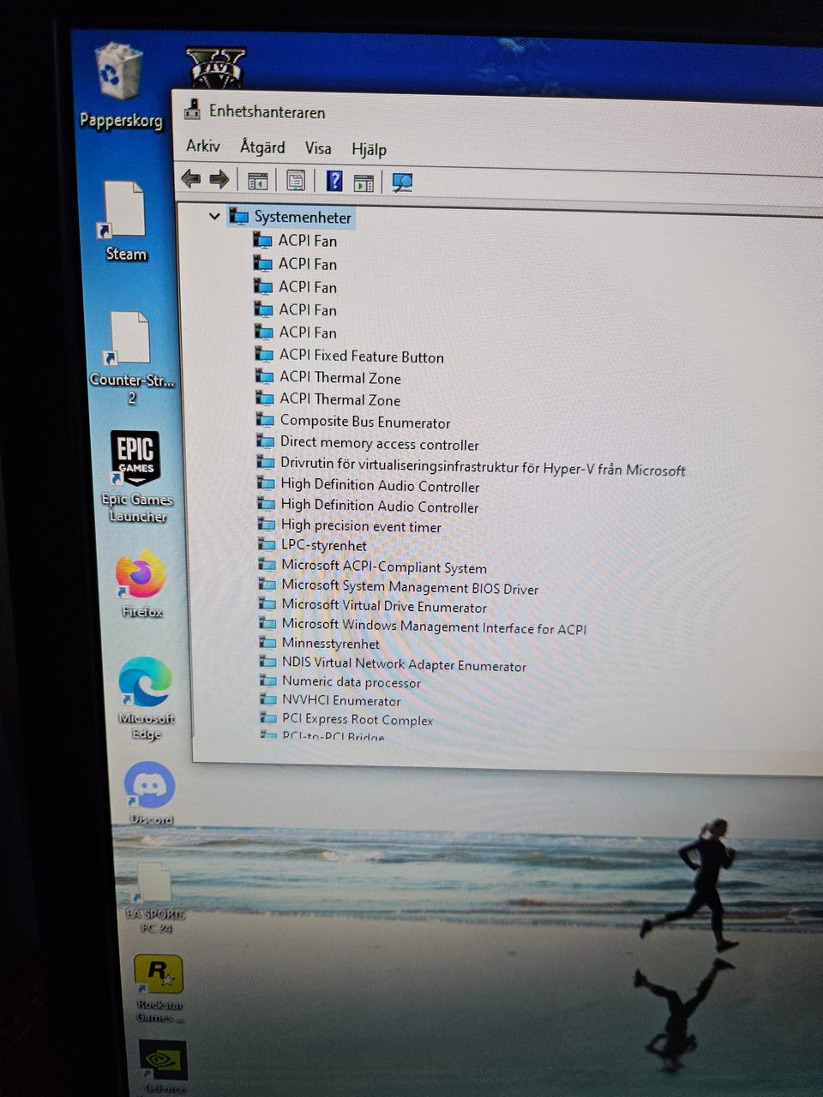Select the Discord desktop icon

[x=150, y=794]
